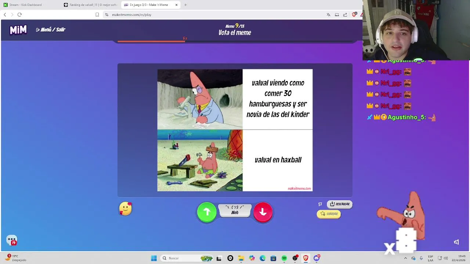Open the Windows Start menu
Image resolution: width=470 pixels, height=264 pixels.
[154, 258]
